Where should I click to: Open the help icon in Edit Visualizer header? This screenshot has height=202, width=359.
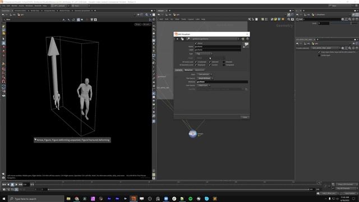[x=247, y=39]
